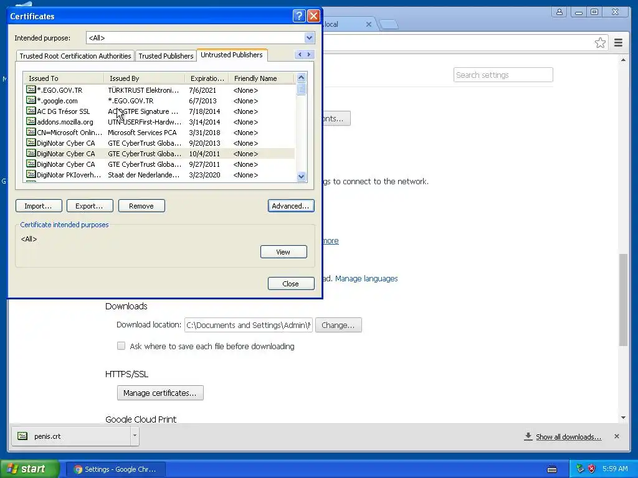
Task: Bookmark page with the star icon in Chrome
Action: coord(600,43)
